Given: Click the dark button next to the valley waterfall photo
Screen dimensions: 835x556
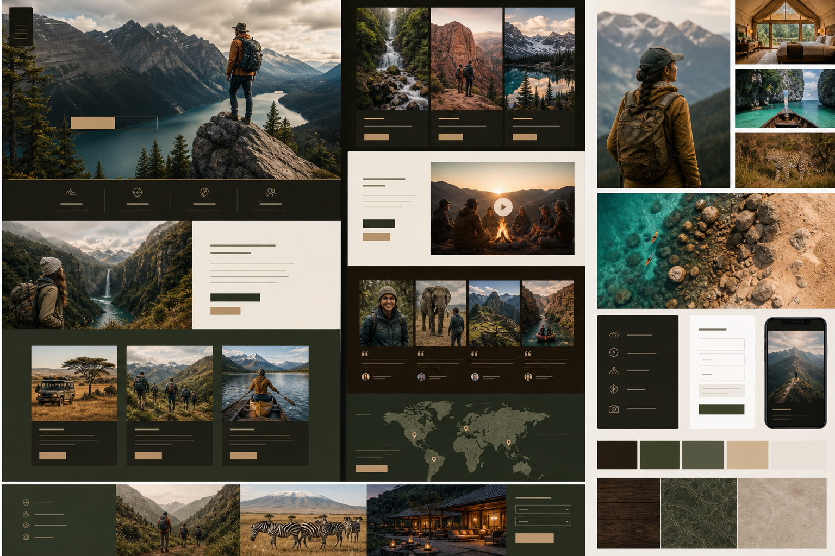Looking at the screenshot, I should coord(235,297).
